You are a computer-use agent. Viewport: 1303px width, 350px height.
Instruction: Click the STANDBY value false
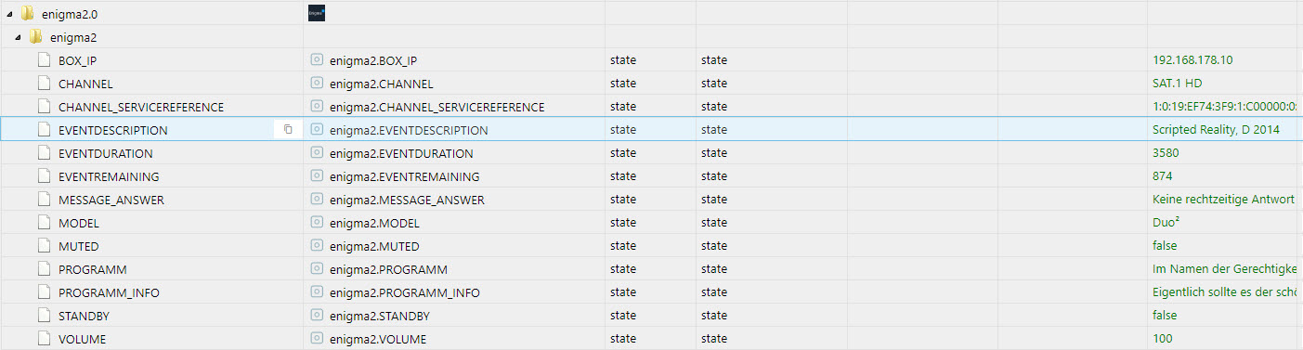pos(1165,316)
